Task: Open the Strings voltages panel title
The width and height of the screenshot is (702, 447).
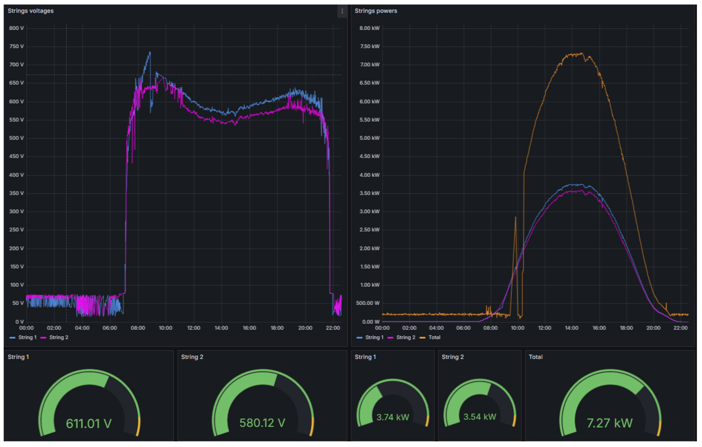Action: 30,11
